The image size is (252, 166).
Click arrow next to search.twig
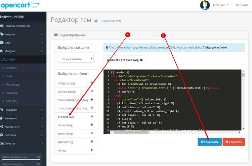pyautogui.click(x=92, y=133)
